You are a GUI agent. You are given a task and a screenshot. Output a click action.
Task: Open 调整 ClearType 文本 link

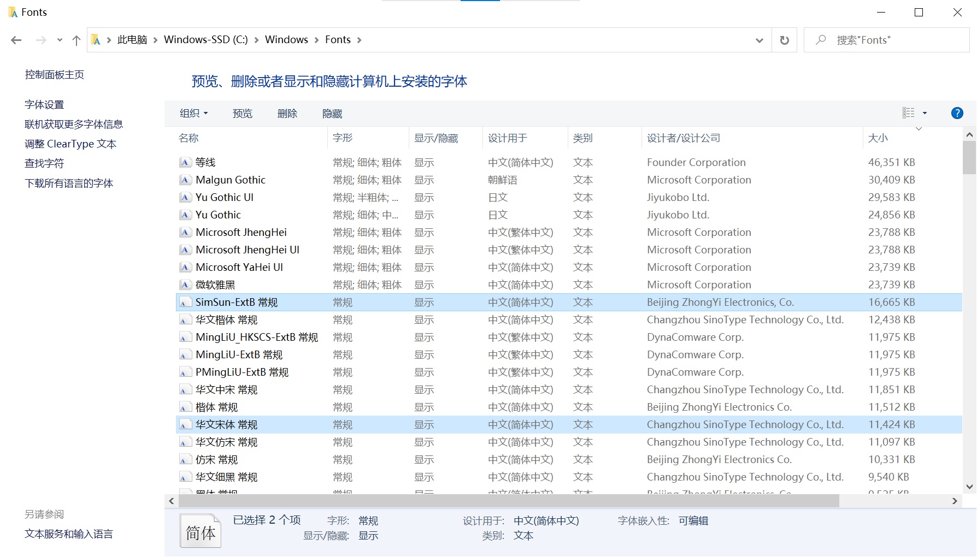tap(70, 144)
